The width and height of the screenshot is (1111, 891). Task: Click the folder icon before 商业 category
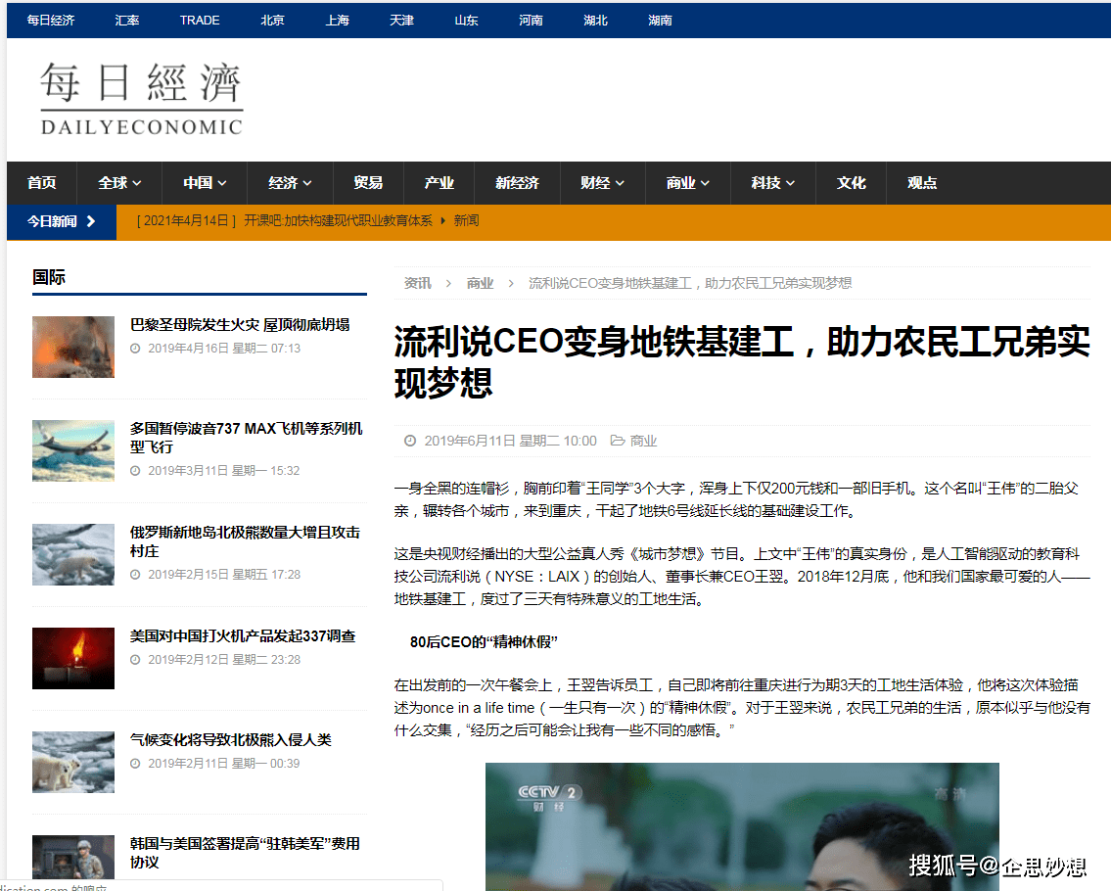pyautogui.click(x=617, y=441)
